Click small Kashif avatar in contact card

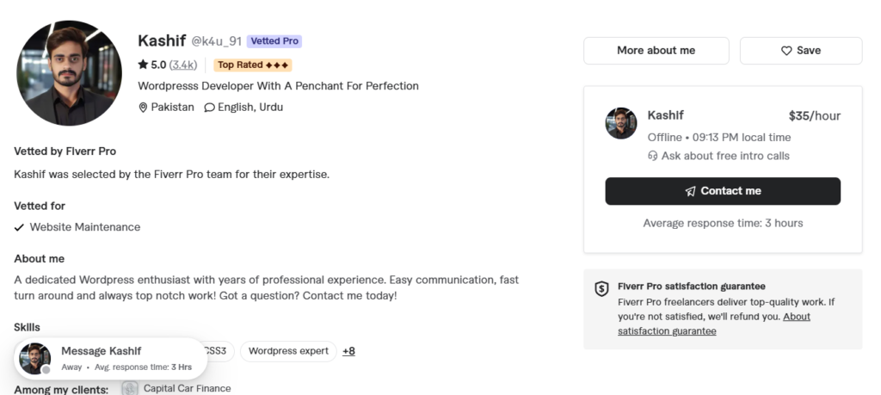click(x=621, y=123)
